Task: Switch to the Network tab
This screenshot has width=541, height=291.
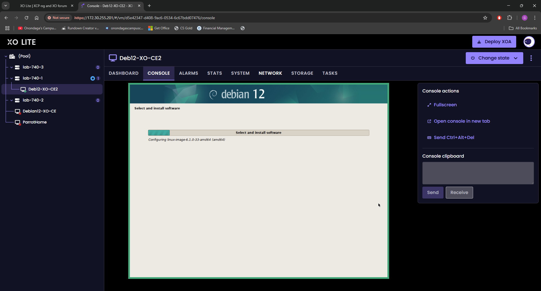Action: (270, 73)
